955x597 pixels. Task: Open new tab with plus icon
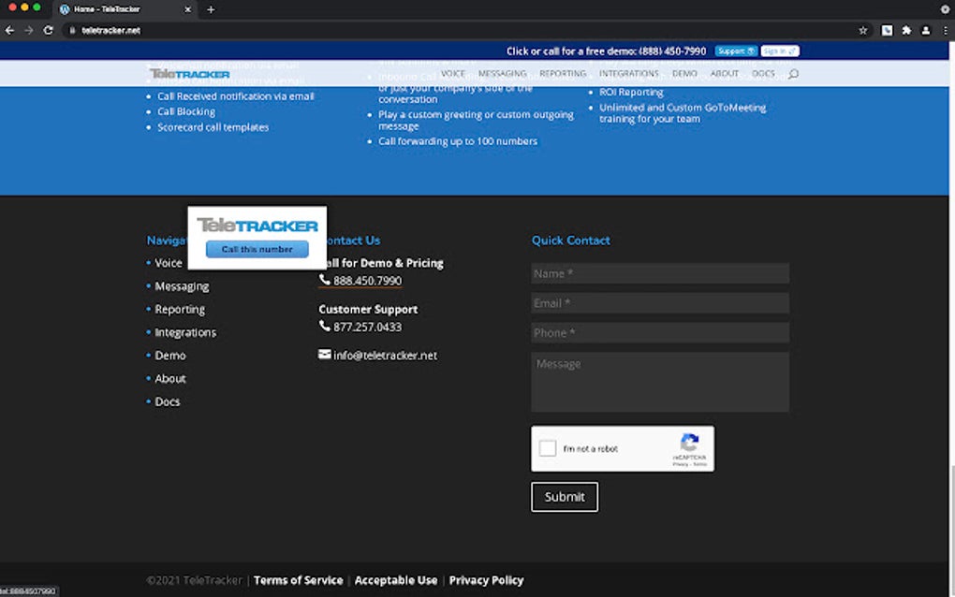[211, 9]
